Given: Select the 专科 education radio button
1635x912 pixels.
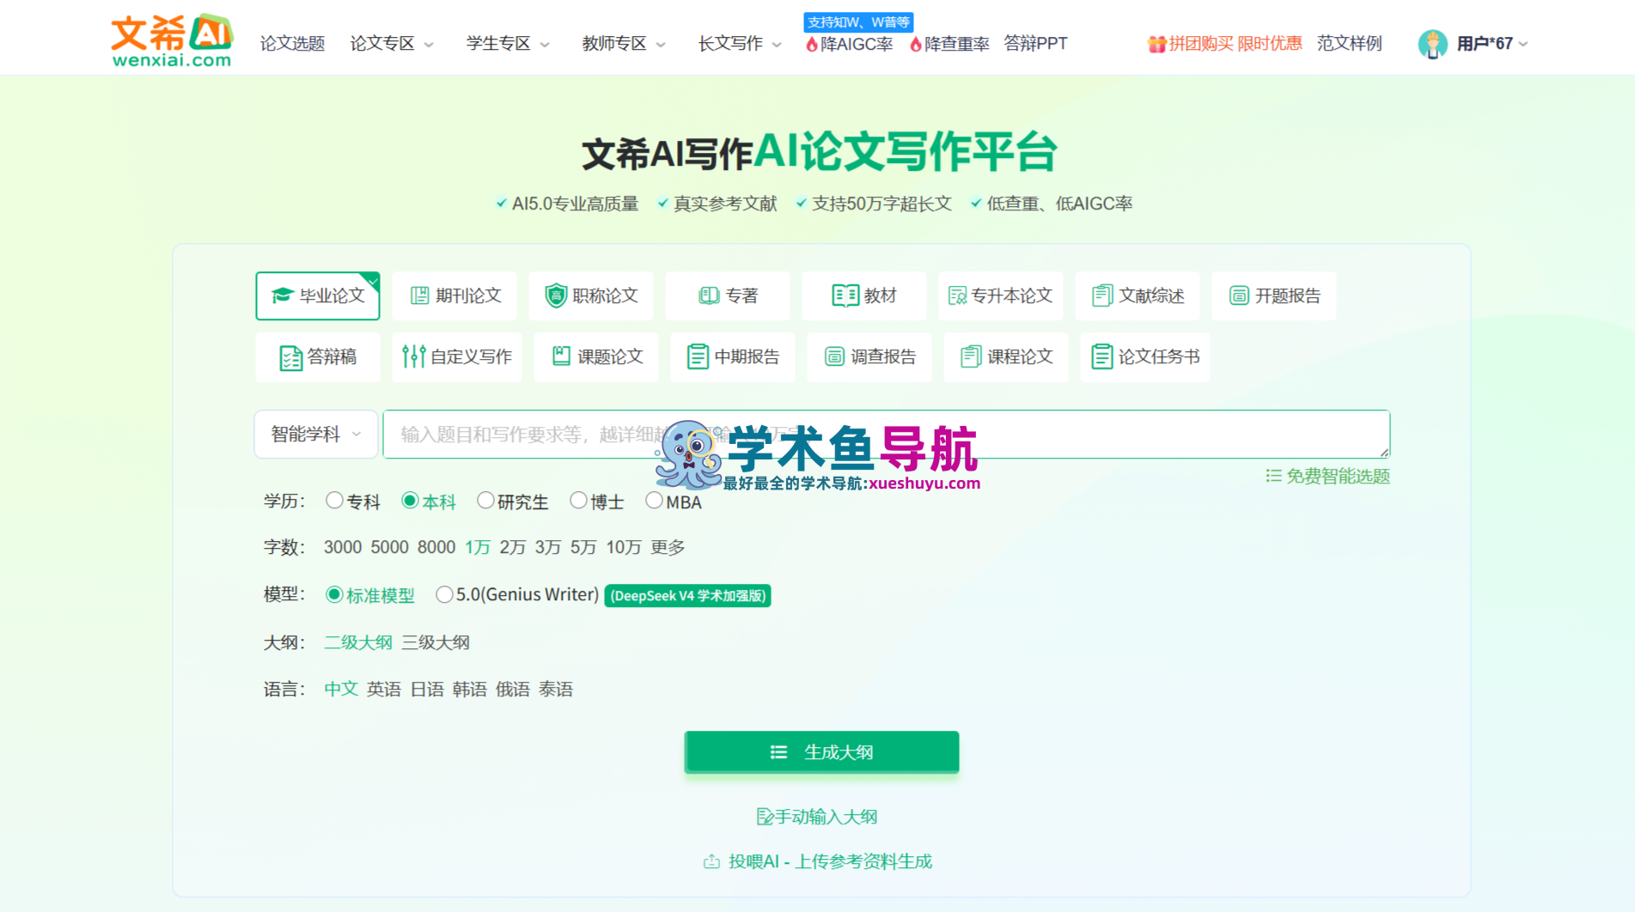Looking at the screenshot, I should point(334,501).
